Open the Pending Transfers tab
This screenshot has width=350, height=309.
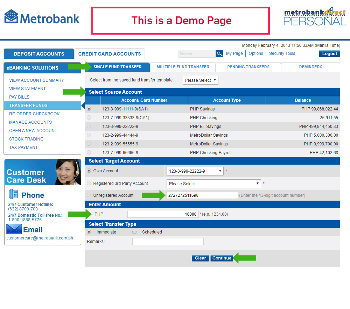(248, 67)
